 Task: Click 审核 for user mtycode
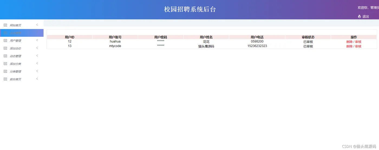click(x=358, y=46)
